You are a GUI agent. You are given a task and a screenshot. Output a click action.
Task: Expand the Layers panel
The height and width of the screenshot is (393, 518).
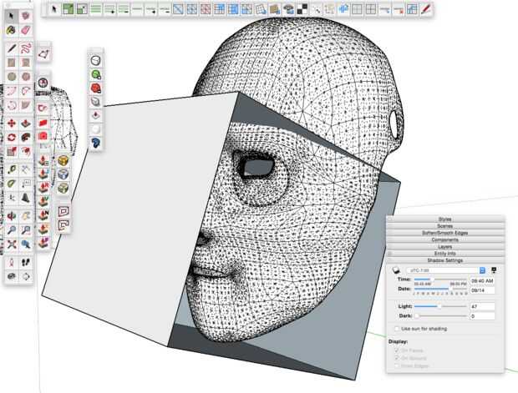pos(445,247)
